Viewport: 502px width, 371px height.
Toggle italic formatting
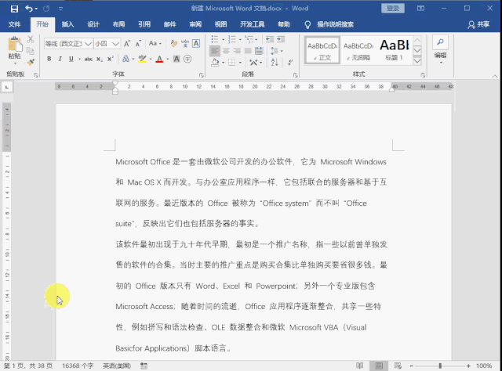pos(60,59)
